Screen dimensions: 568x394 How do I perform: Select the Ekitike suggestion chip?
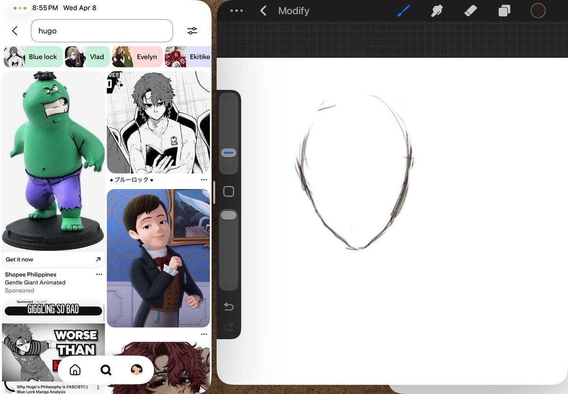point(188,57)
